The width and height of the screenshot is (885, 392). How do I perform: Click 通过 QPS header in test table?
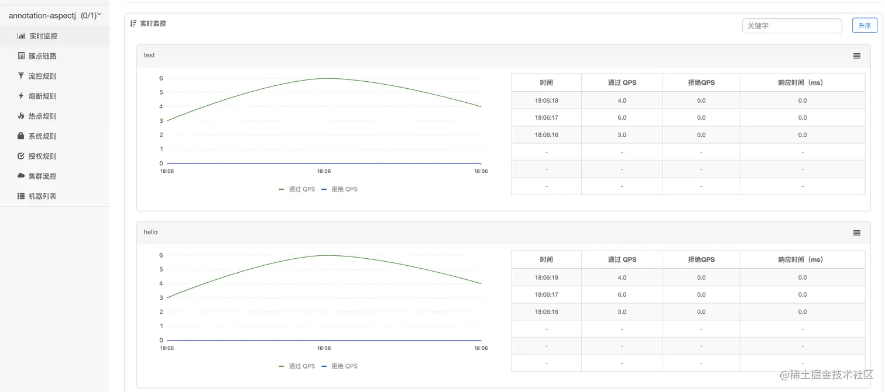pos(622,83)
